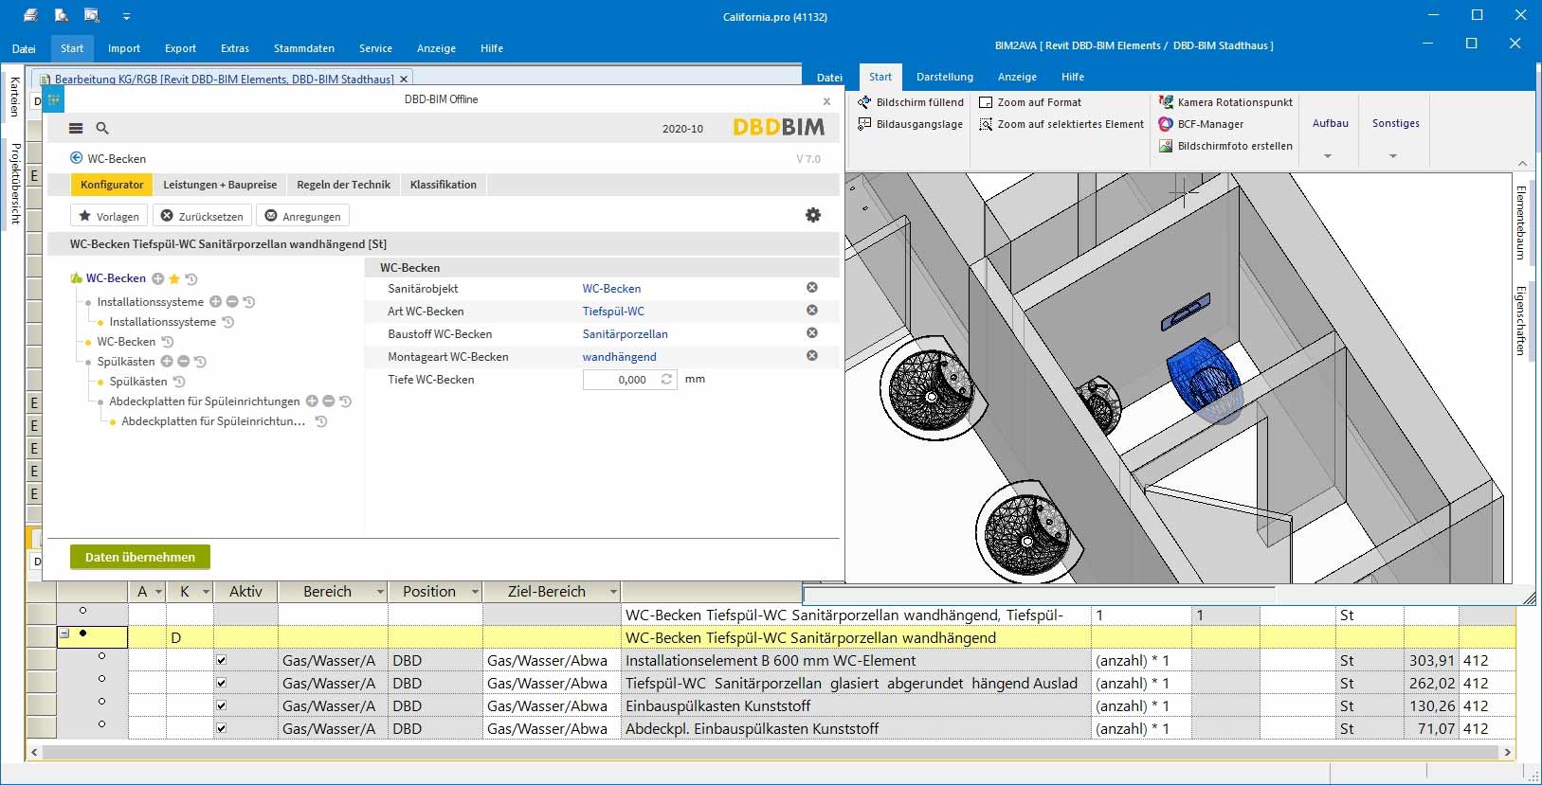Remove item via minus on Installationssysteme group

tap(232, 302)
